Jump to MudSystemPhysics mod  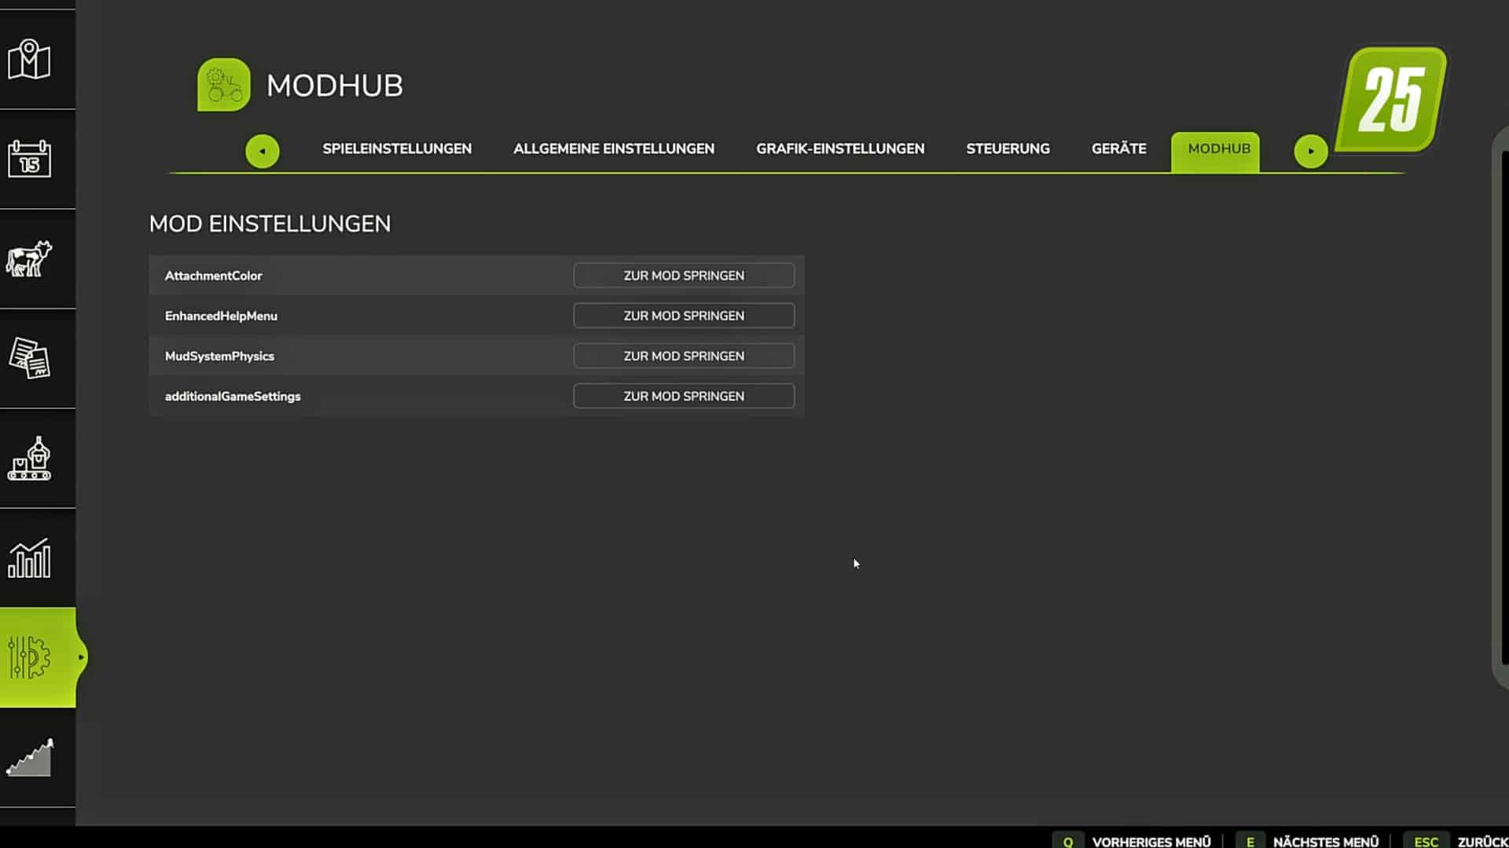click(684, 356)
